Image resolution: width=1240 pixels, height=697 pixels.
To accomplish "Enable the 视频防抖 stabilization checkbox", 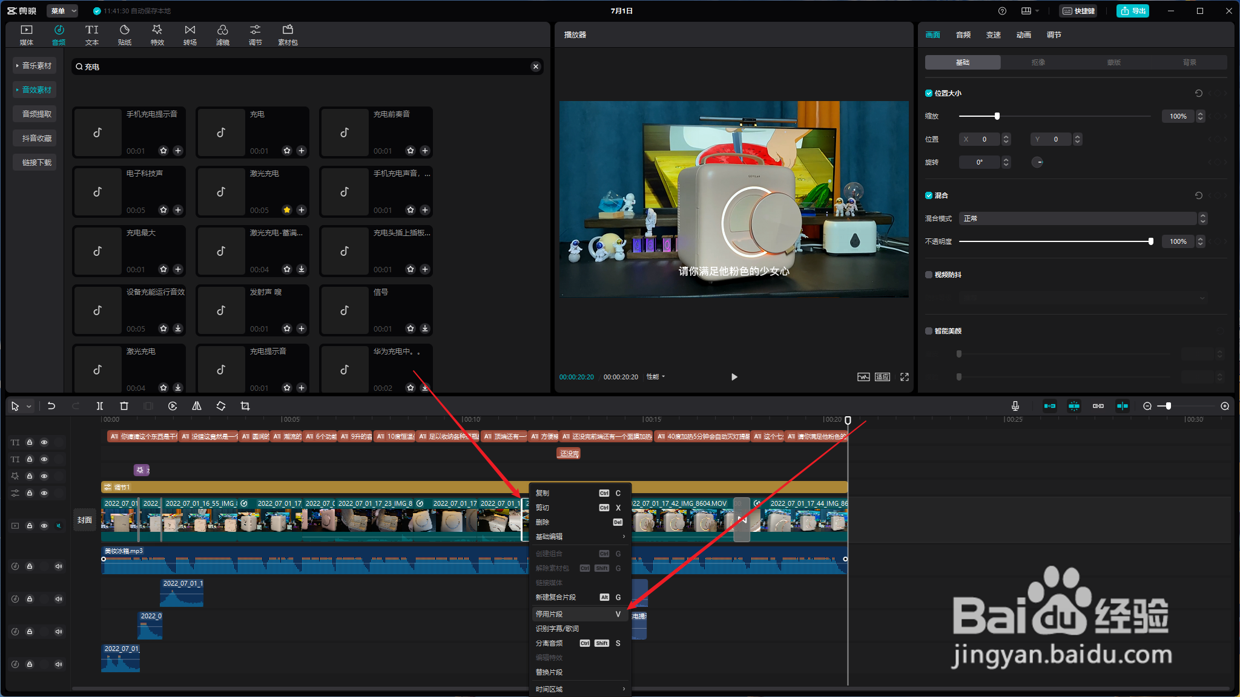I will [929, 275].
